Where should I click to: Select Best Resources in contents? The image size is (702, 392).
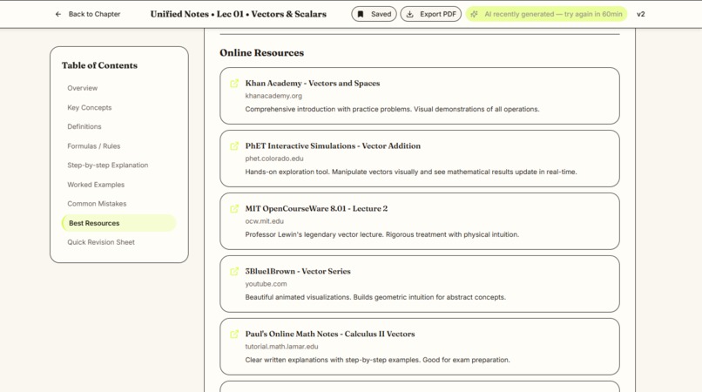point(118,223)
